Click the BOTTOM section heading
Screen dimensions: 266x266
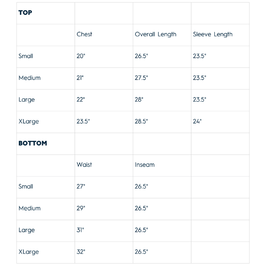[33, 143]
